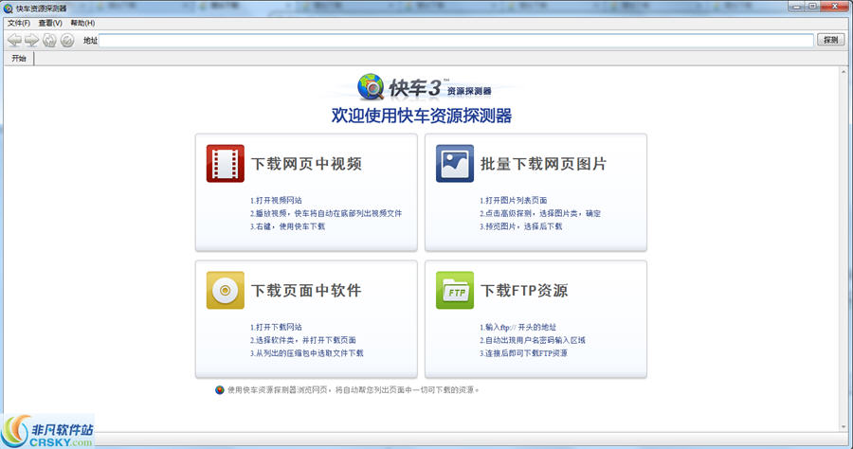Viewport: 853px width, 449px height.
Task: Click the green FTP folder icon
Action: click(455, 290)
